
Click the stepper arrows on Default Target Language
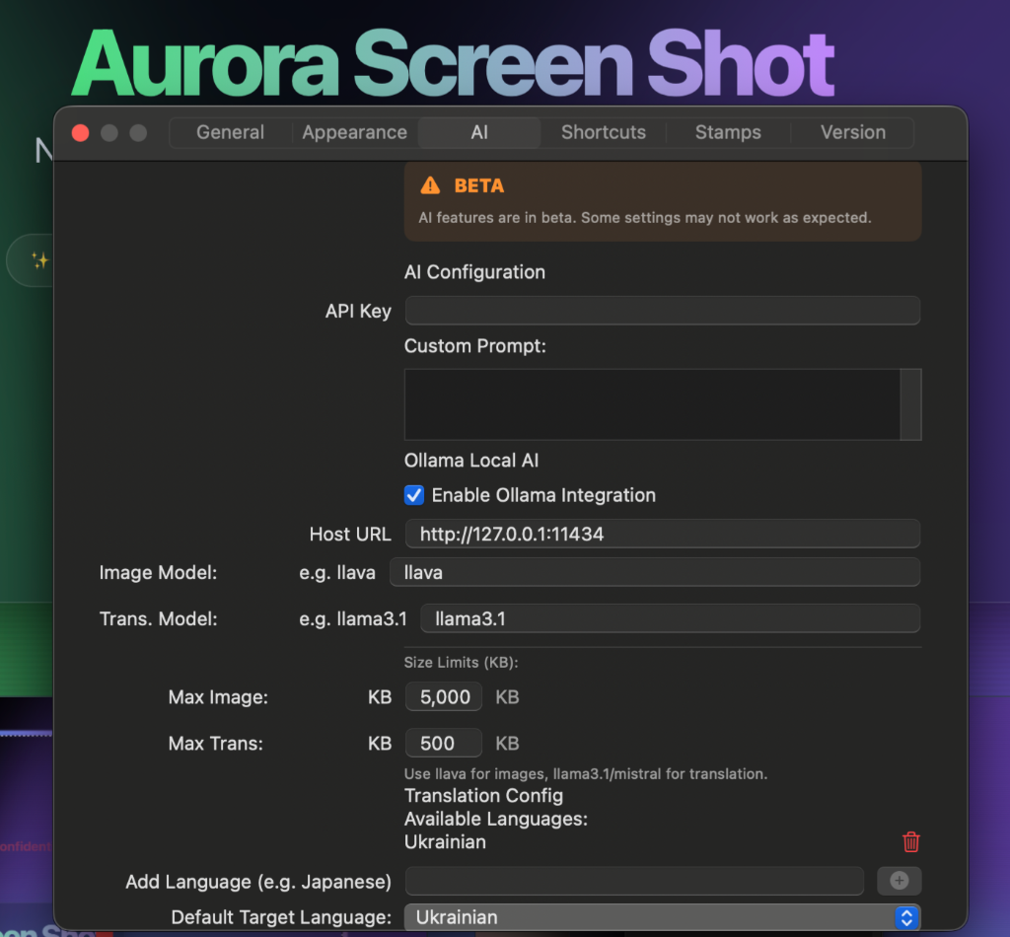tap(905, 917)
